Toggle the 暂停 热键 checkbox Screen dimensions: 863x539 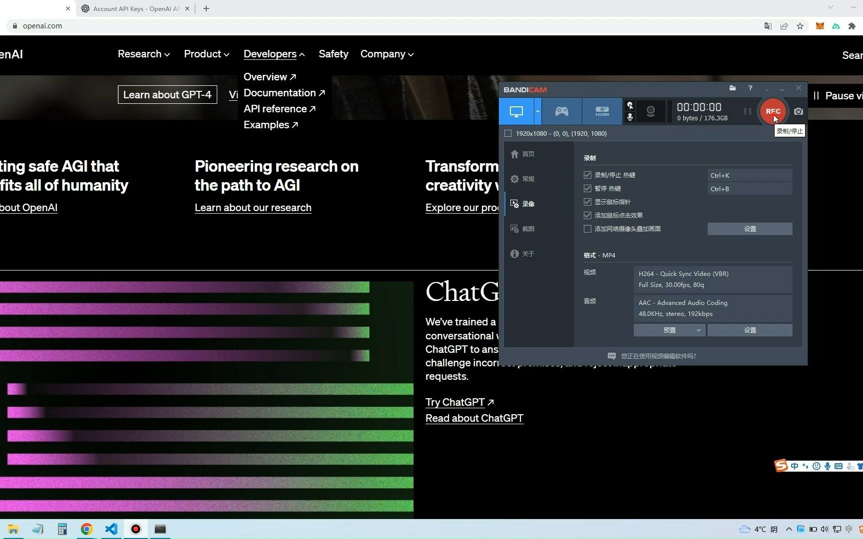pyautogui.click(x=588, y=189)
